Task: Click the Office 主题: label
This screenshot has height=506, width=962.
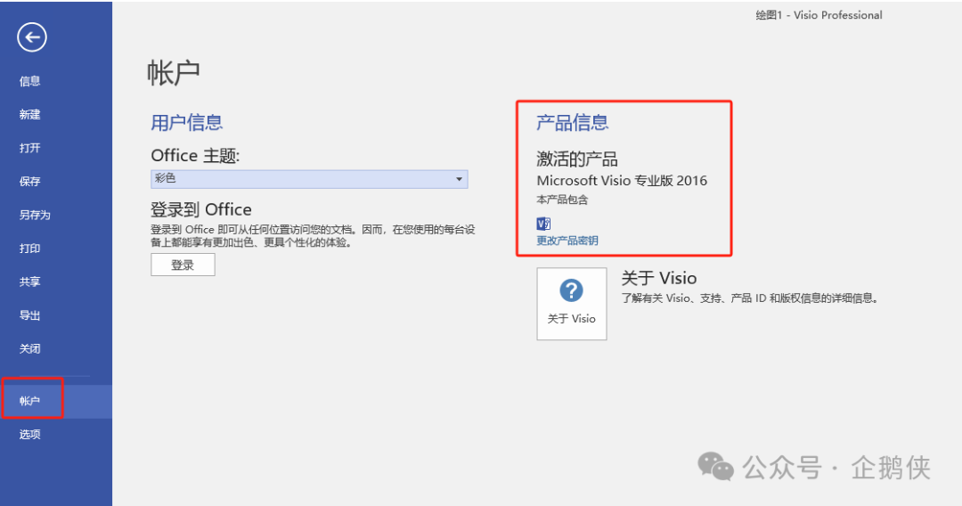Action: (x=195, y=156)
